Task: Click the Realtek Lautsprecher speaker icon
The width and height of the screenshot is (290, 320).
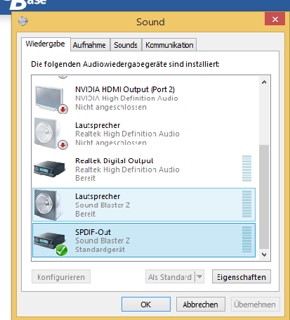Action: [51, 134]
